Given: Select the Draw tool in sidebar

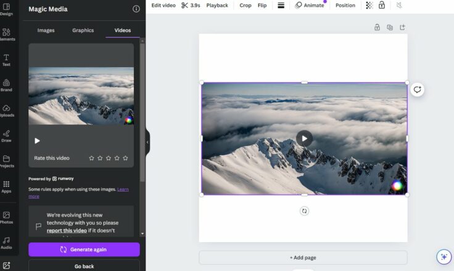Looking at the screenshot, I should tap(6, 135).
